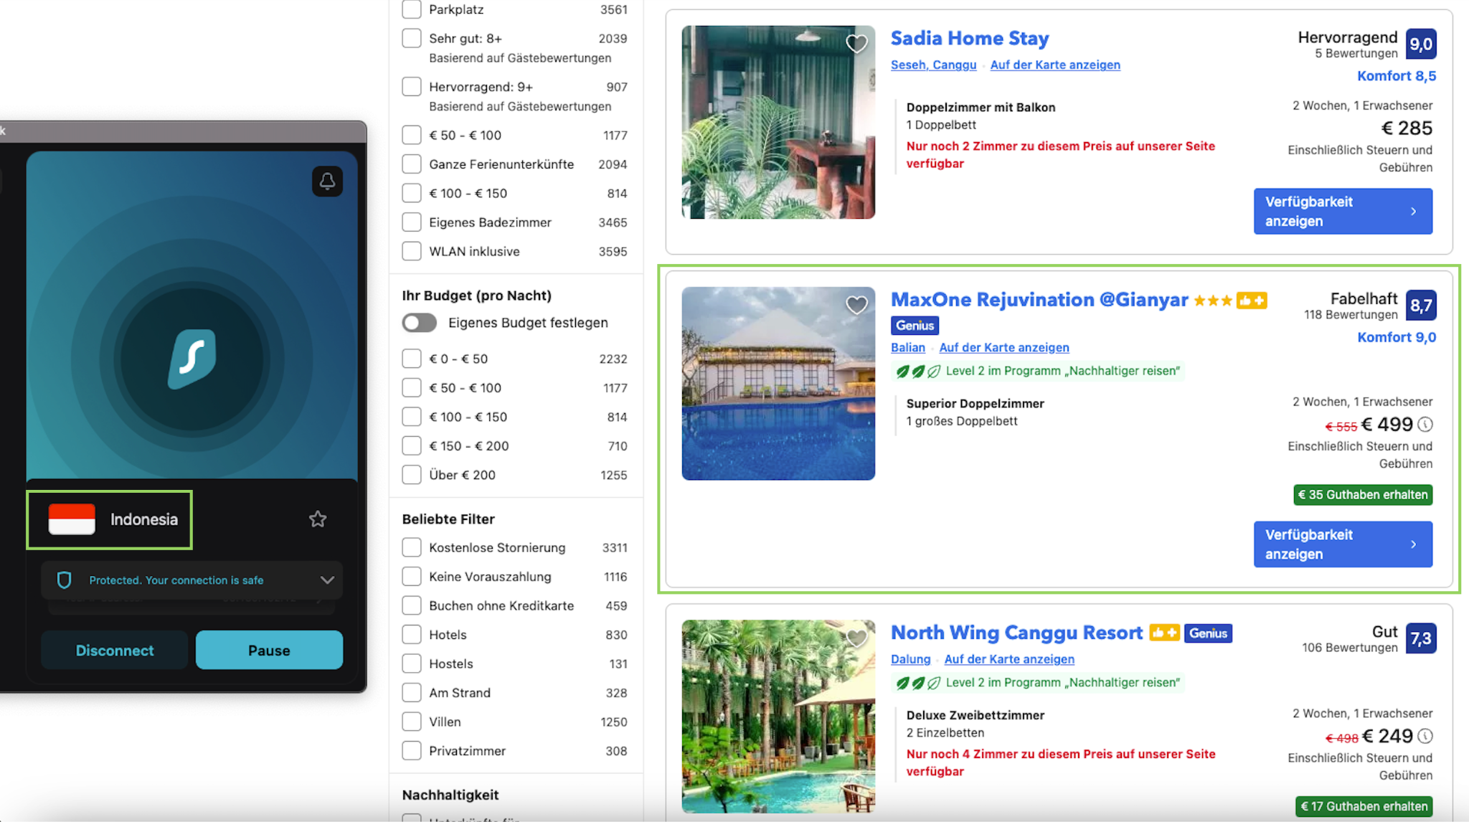
Task: Check the Hostels filter
Action: 412,663
